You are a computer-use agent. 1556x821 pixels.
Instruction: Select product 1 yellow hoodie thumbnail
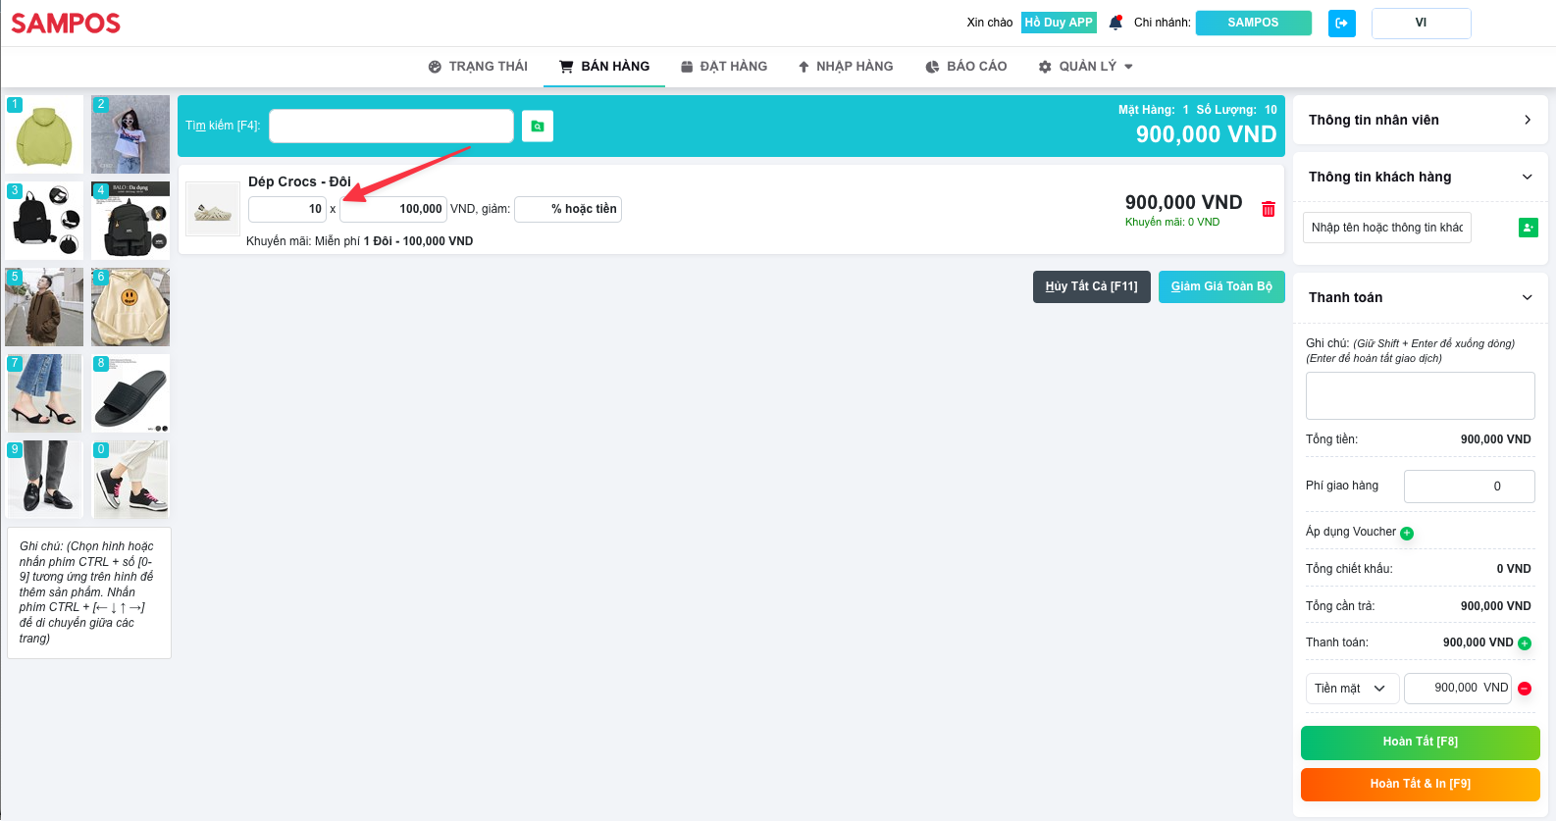44,134
